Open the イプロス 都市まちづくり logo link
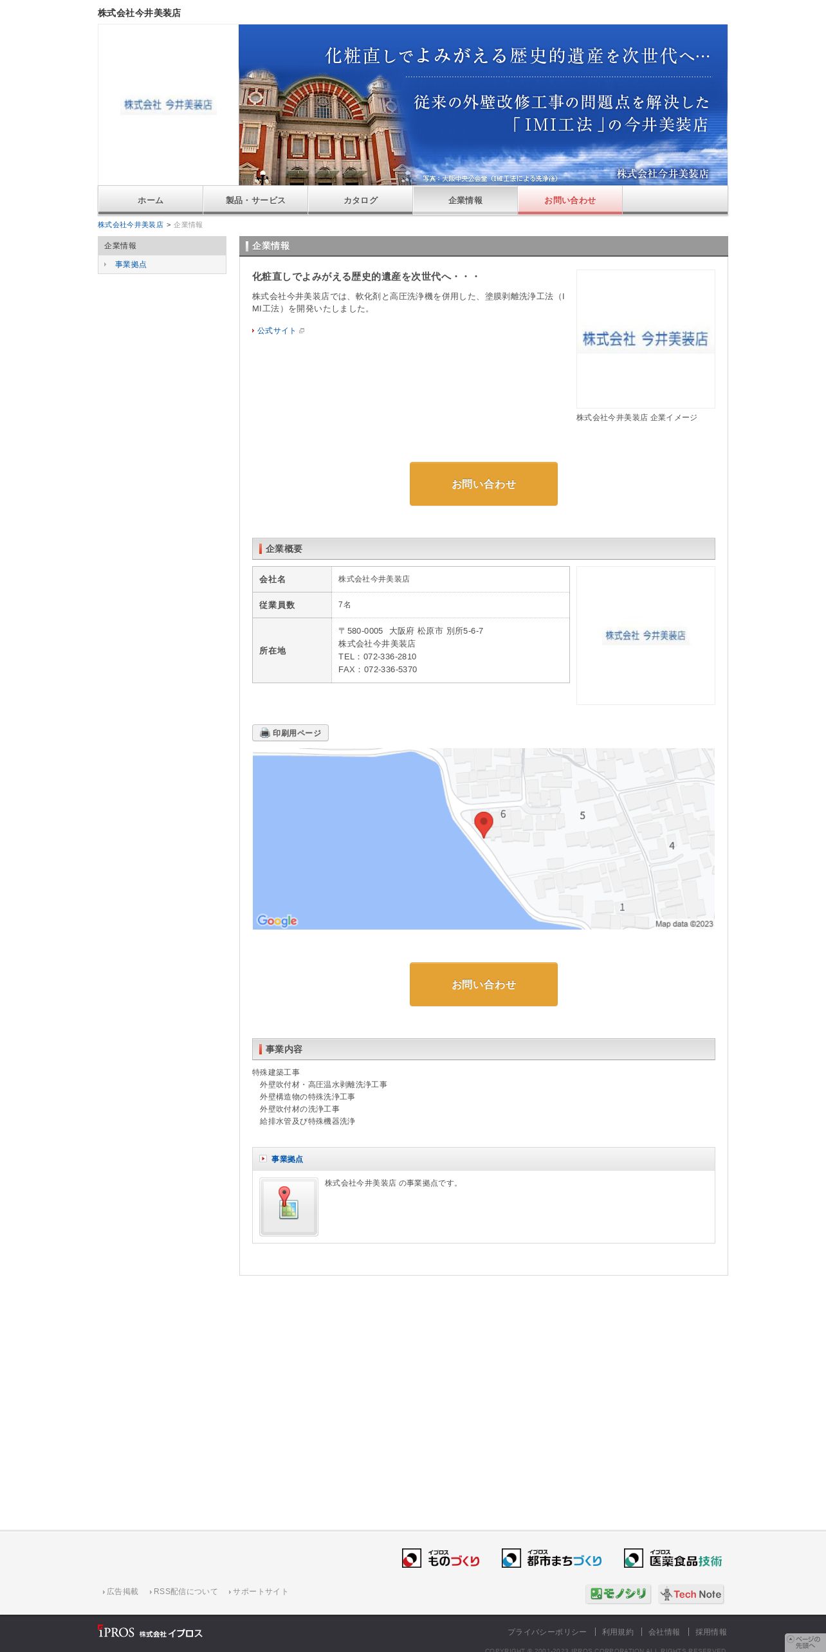This screenshot has width=826, height=1652. click(552, 1558)
